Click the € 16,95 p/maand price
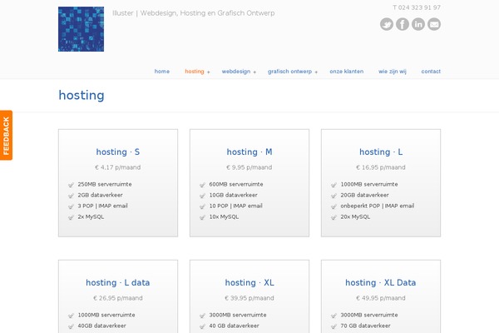This screenshot has height=333, width=499. [x=381, y=167]
